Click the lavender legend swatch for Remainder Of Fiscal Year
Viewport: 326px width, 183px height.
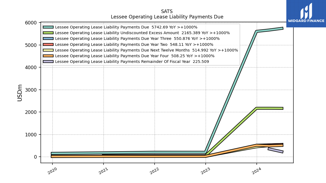point(48,62)
